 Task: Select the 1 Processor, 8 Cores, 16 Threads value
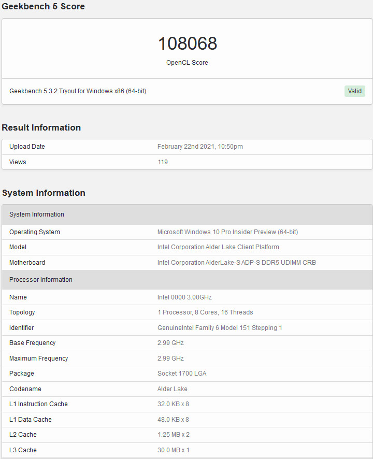[x=205, y=312]
